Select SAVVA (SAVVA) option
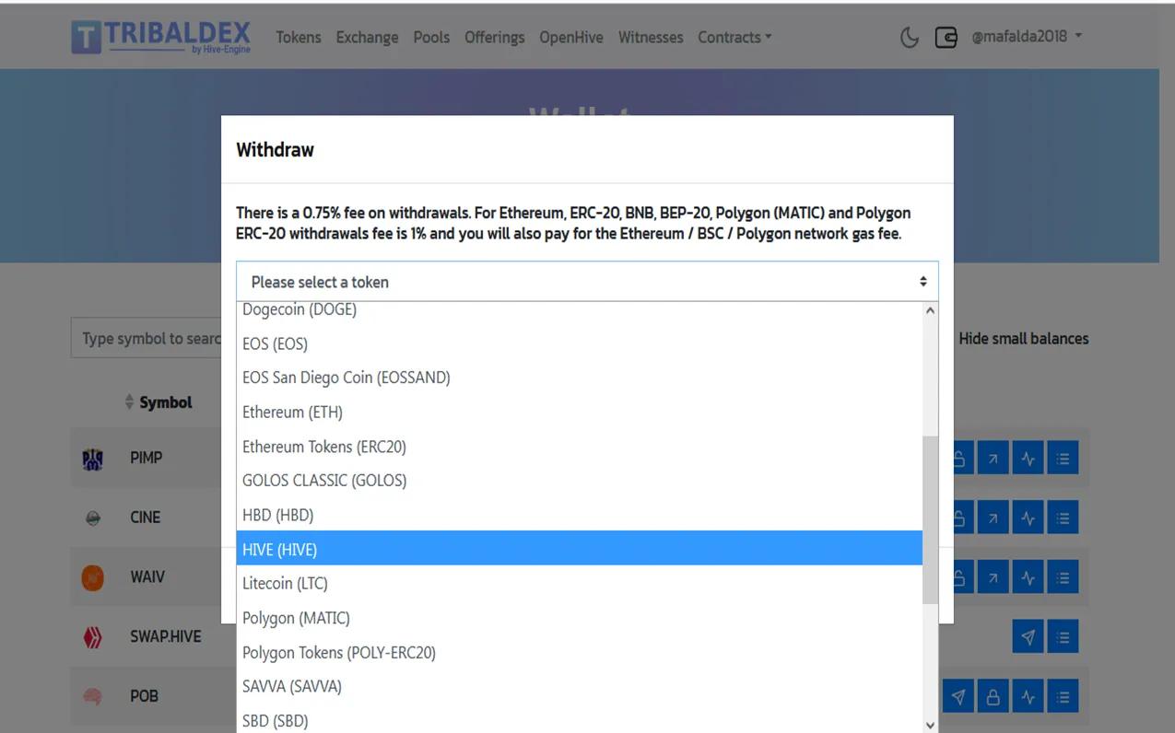 [579, 686]
